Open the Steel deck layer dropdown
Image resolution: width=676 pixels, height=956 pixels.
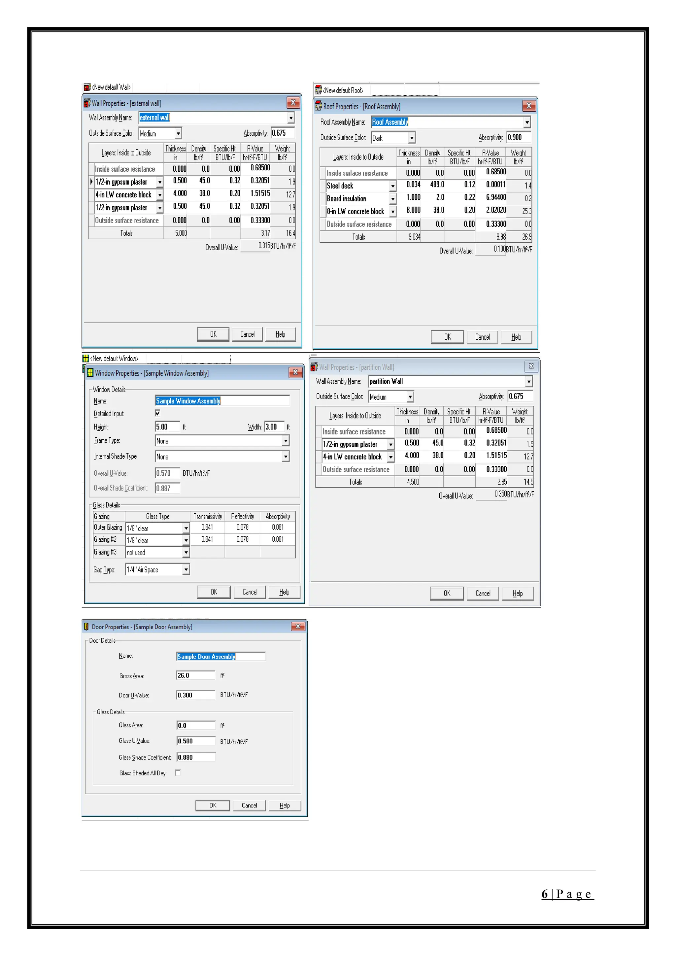[x=392, y=186]
